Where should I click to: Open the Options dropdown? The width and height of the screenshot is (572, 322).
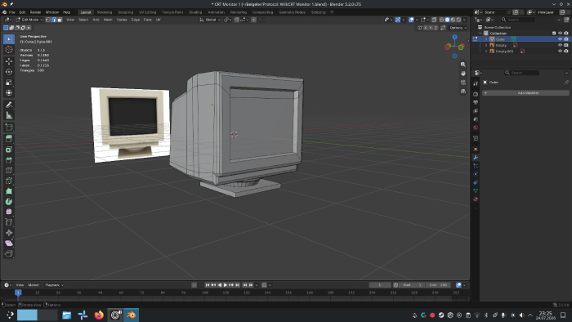458,28
